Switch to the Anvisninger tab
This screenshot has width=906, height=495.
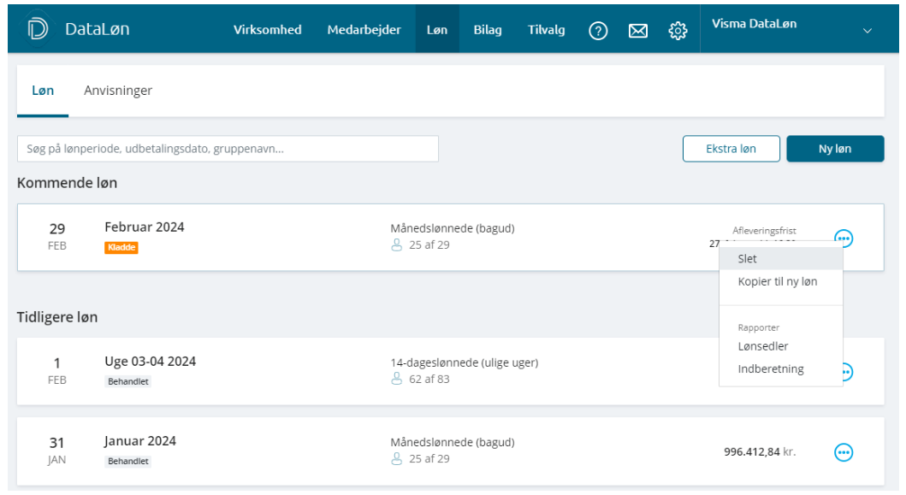point(118,91)
